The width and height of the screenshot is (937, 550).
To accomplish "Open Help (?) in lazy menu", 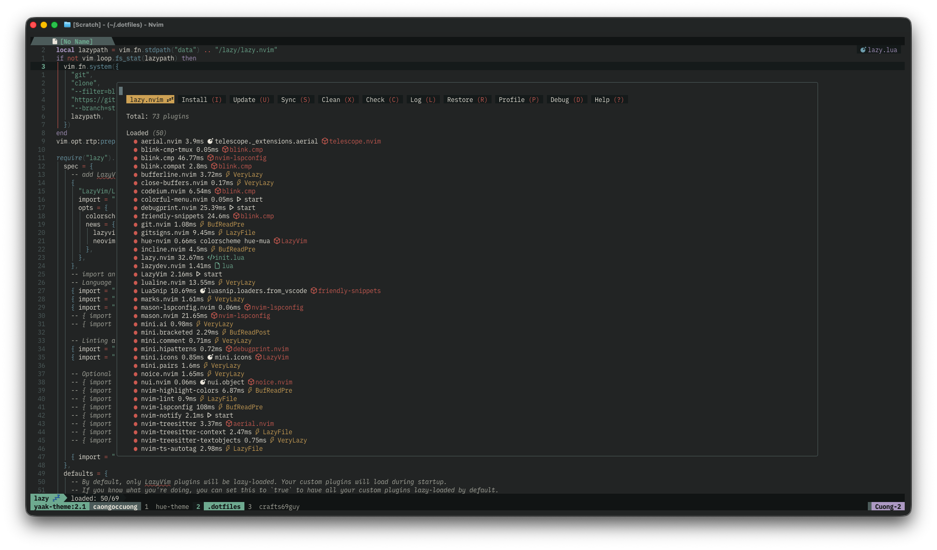I will pos(609,100).
